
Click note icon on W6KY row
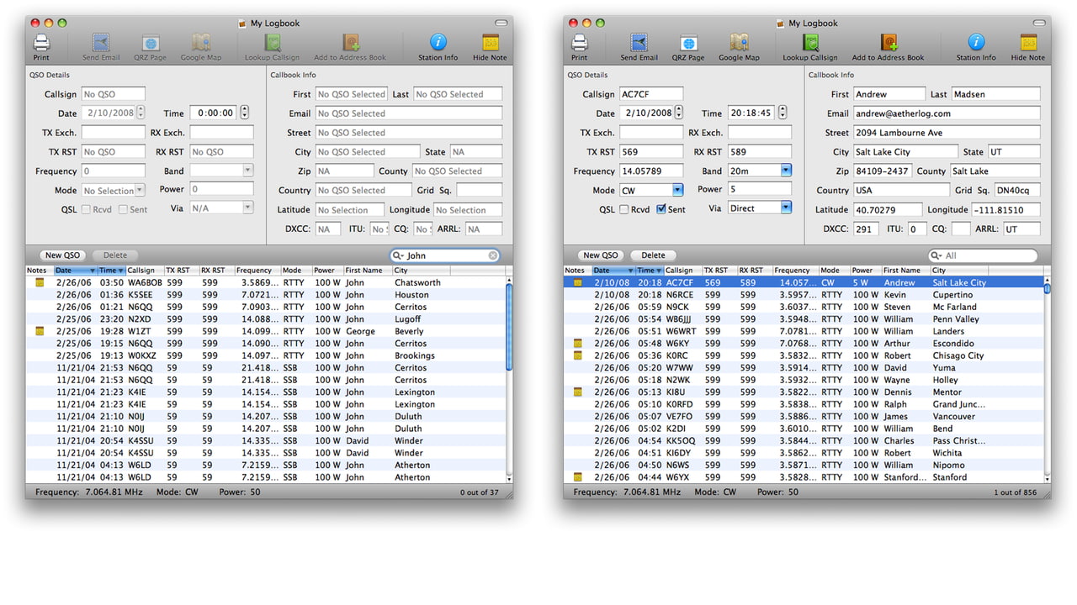coord(577,344)
